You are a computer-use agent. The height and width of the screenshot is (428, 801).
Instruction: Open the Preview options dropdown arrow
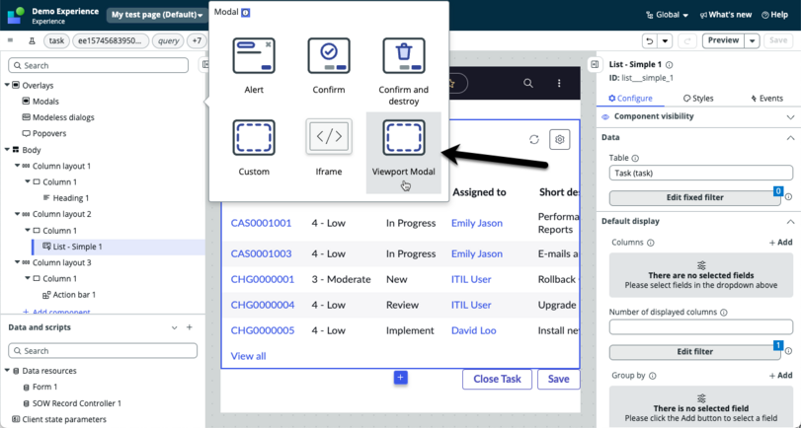point(752,40)
